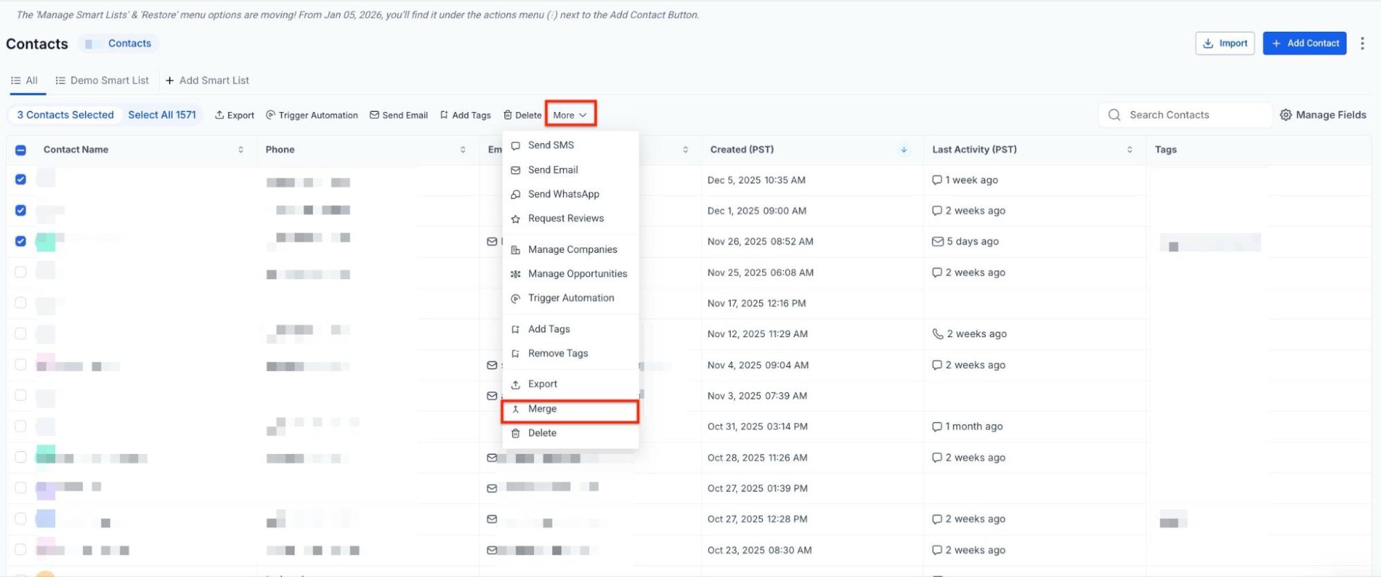Uncheck the contact created Nov 26, 2025

pos(21,241)
